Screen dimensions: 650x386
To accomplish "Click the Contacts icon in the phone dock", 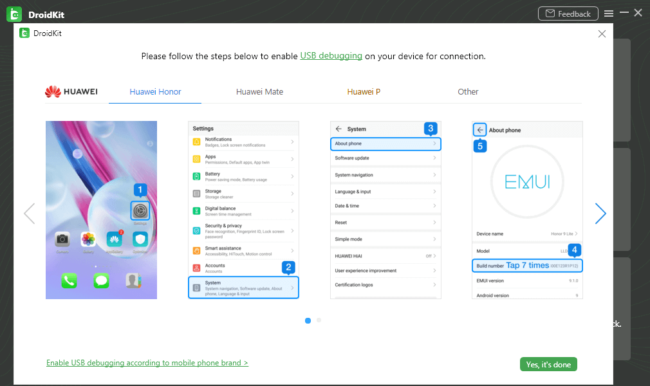I will pyautogui.click(x=133, y=280).
